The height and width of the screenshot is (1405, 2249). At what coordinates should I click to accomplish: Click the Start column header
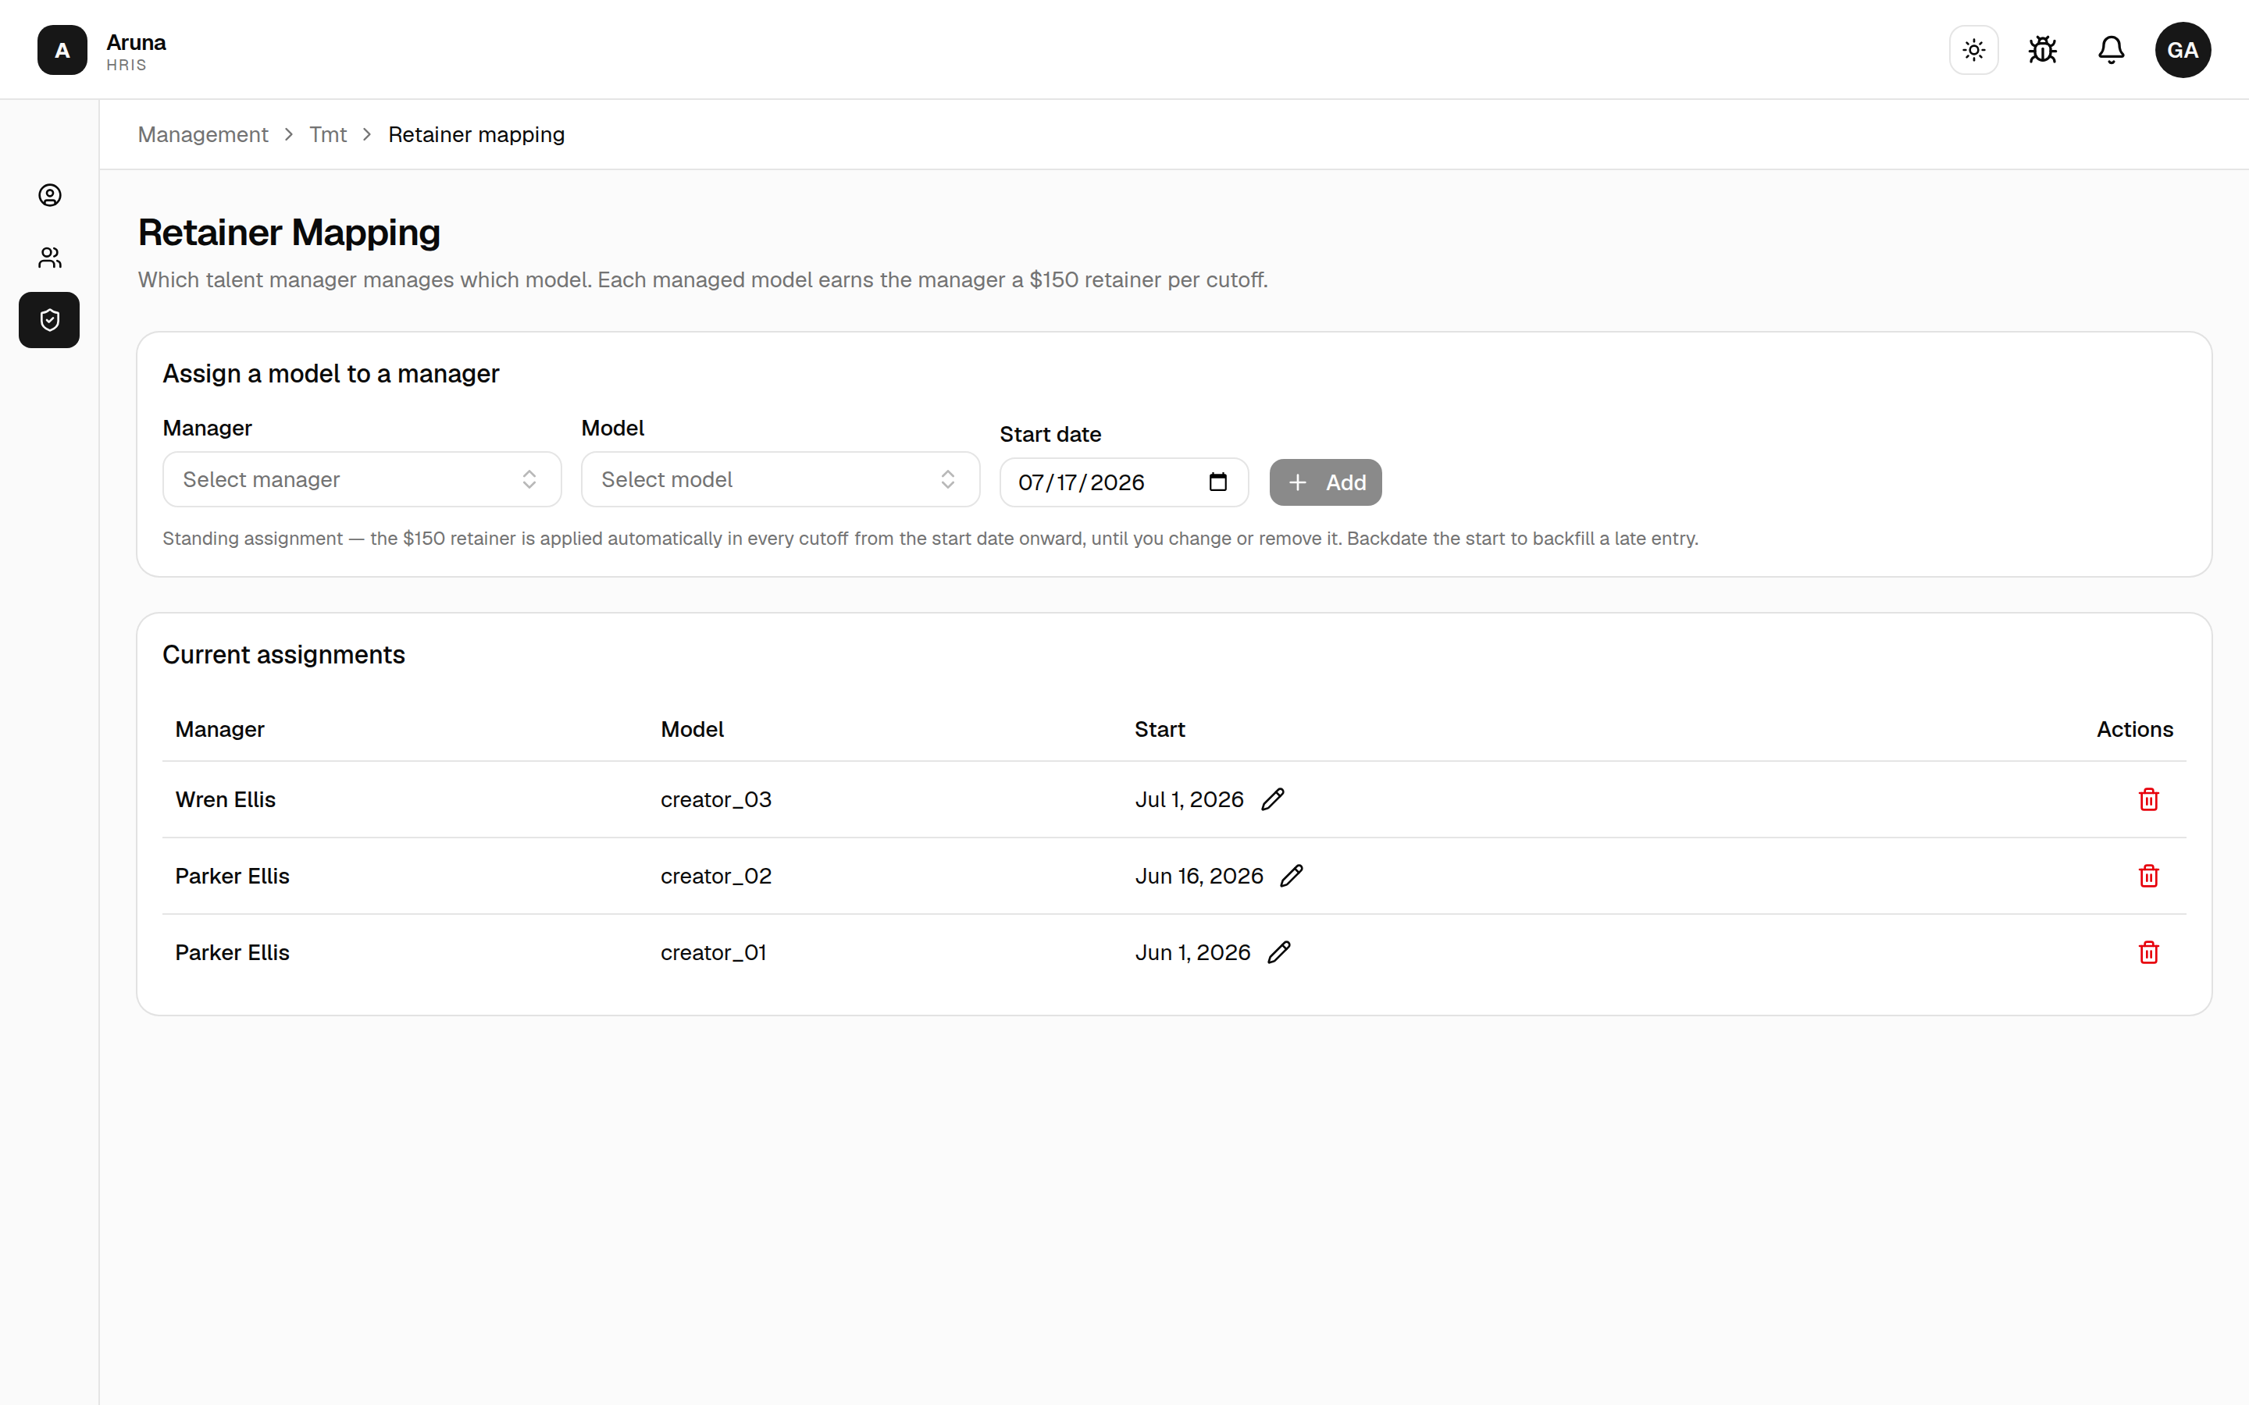tap(1160, 730)
